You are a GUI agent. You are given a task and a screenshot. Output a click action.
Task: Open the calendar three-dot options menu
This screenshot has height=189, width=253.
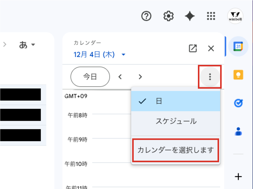click(x=210, y=77)
